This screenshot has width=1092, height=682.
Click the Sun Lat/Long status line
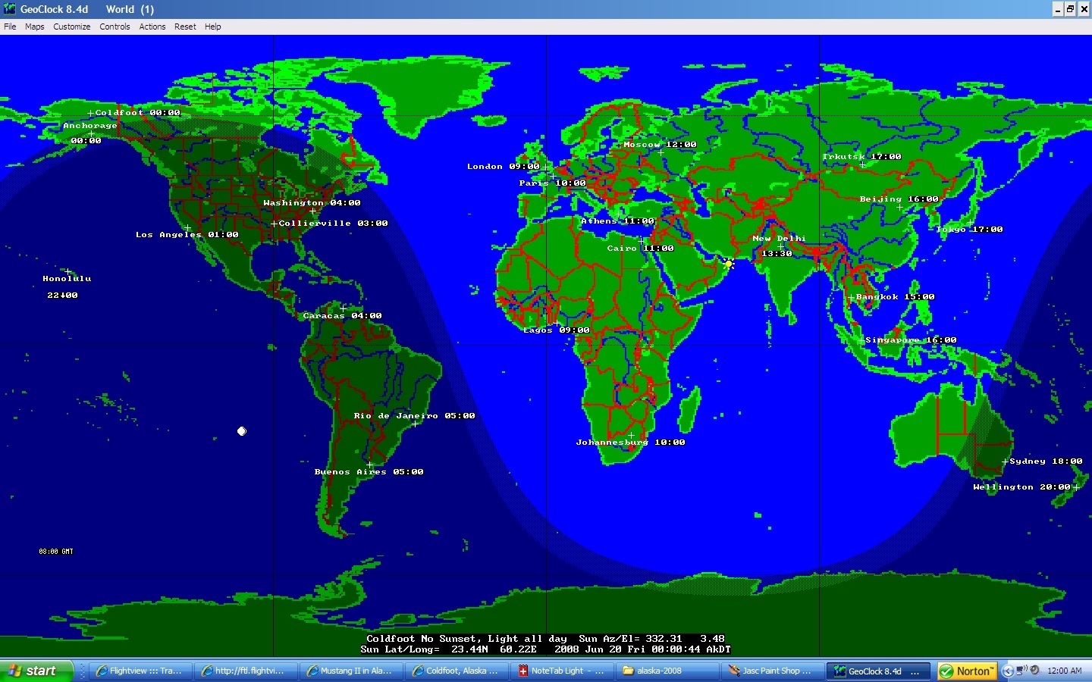[x=545, y=649]
